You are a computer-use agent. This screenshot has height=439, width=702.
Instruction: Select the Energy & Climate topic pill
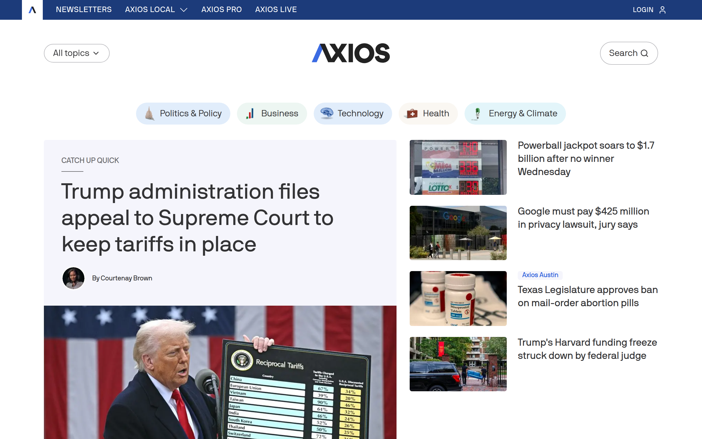coord(515,114)
